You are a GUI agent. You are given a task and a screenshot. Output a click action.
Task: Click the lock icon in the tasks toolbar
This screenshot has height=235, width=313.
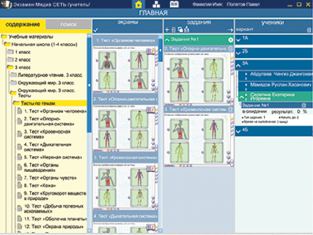pos(187,29)
